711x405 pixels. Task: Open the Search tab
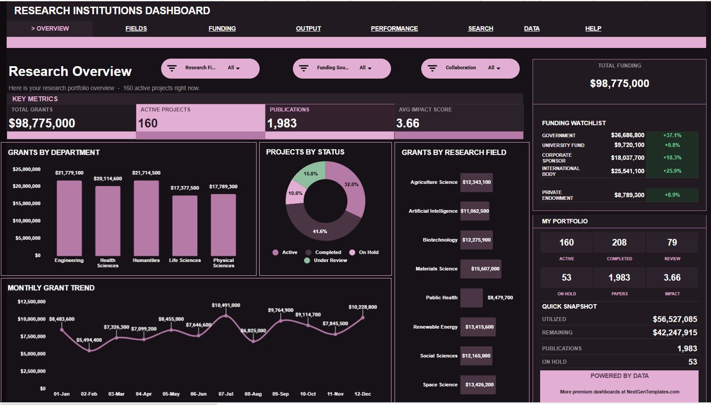(481, 28)
